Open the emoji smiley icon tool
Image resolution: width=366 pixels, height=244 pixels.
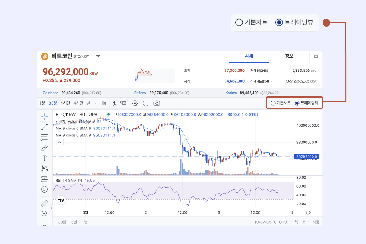pos(44,189)
